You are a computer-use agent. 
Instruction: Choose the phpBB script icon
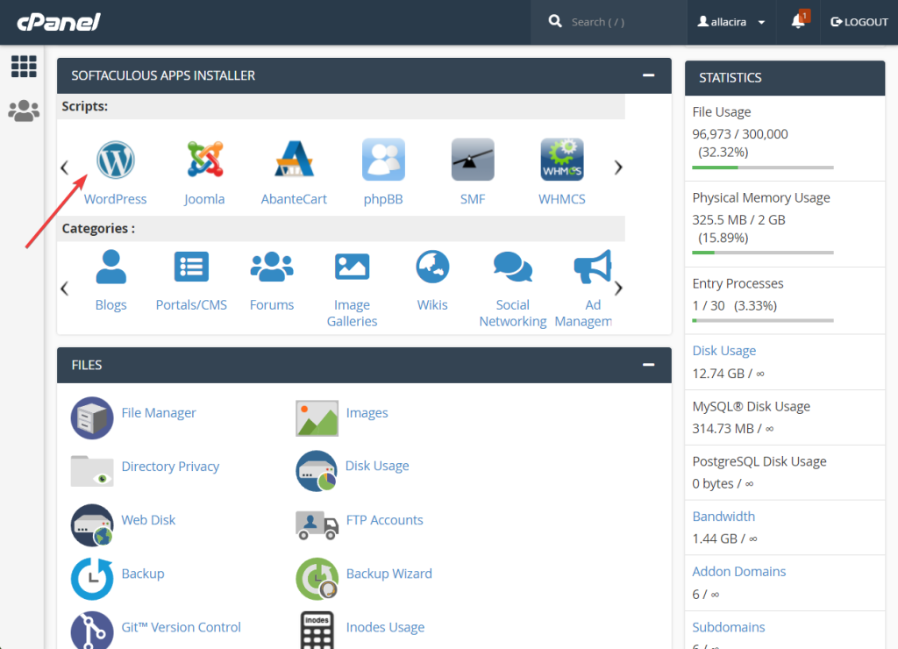(383, 160)
